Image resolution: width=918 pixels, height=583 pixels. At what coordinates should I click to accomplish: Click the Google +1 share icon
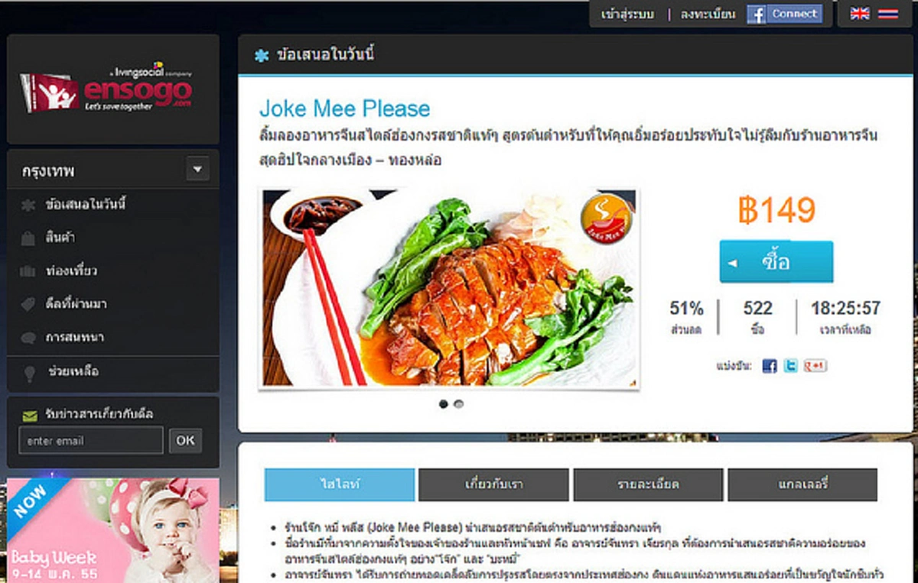point(815,366)
